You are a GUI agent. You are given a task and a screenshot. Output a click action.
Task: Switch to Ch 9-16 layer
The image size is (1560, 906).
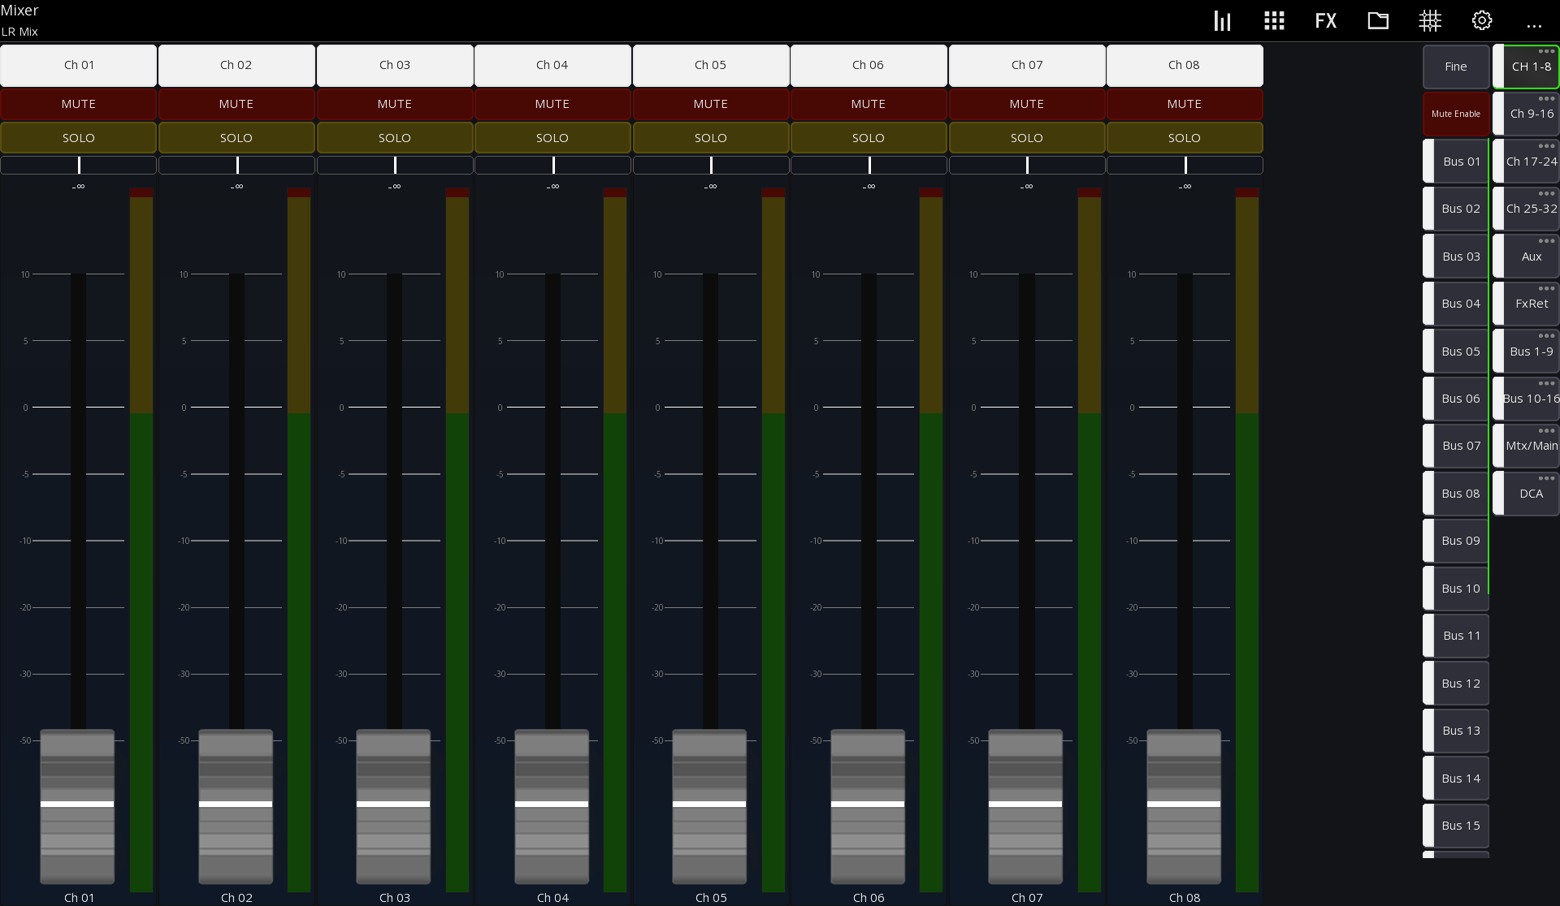point(1527,114)
